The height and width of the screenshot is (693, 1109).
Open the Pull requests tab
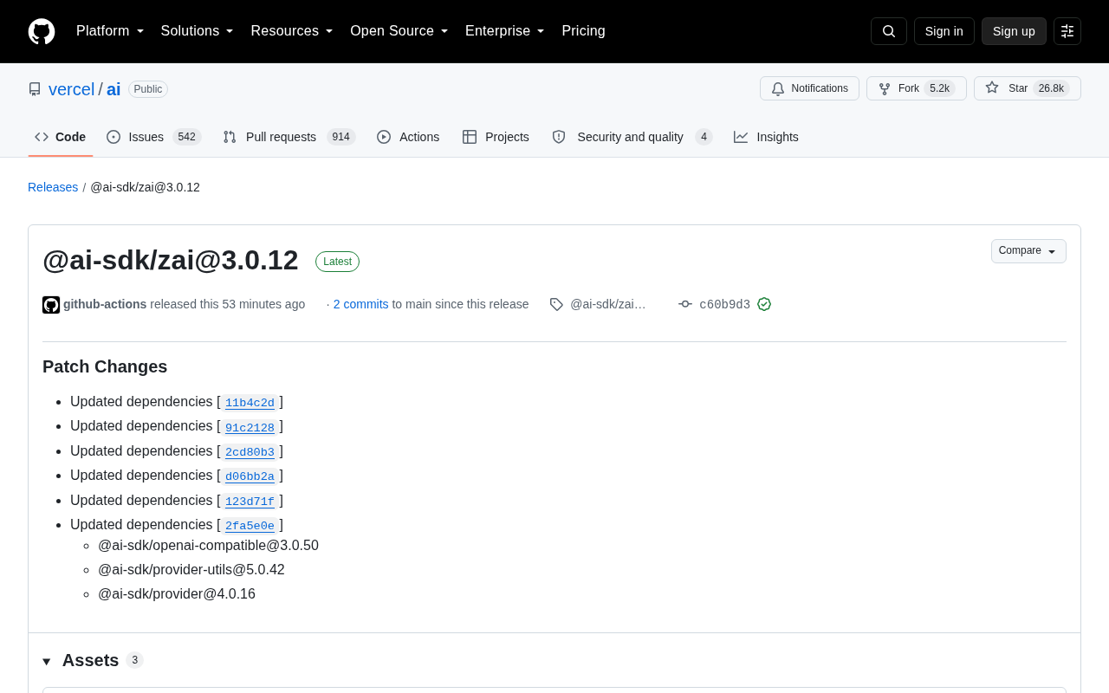click(x=289, y=137)
